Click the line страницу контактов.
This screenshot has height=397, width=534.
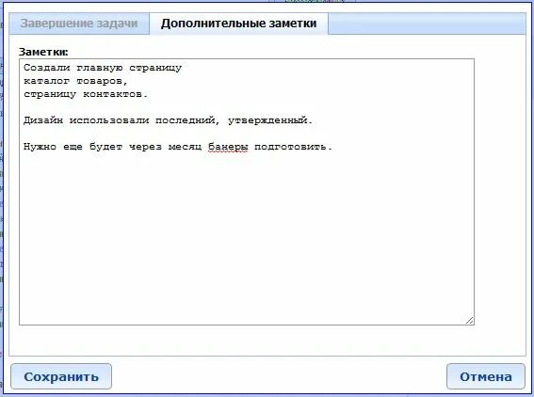click(x=86, y=94)
